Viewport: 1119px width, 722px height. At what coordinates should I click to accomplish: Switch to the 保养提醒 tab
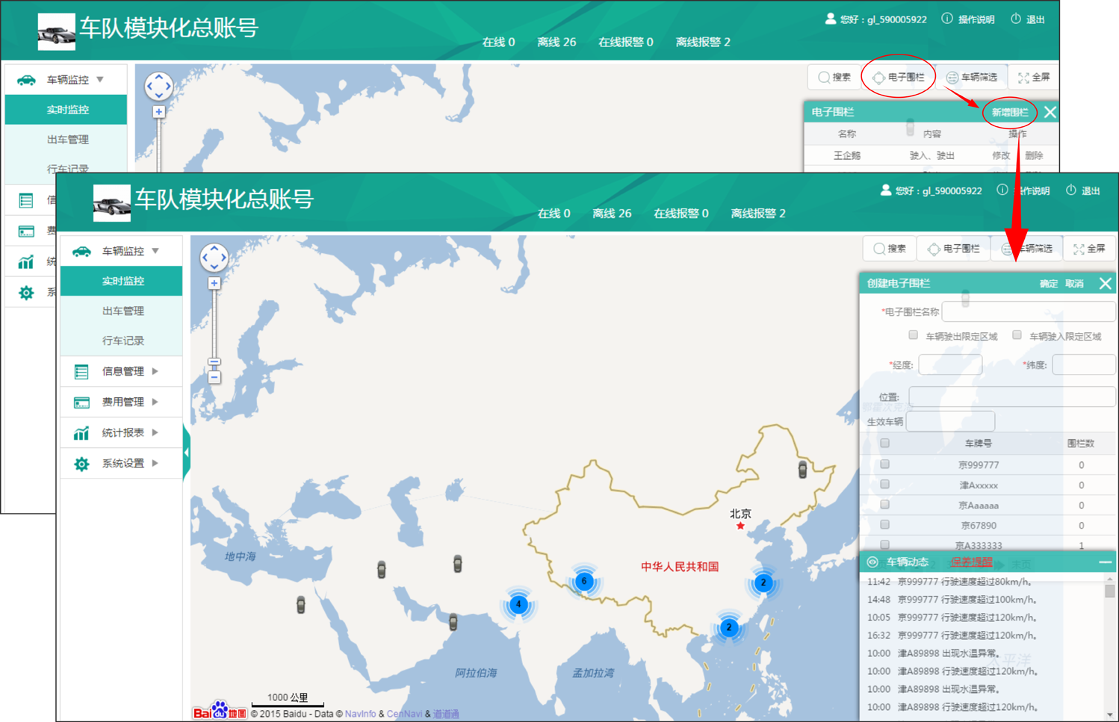tap(971, 561)
